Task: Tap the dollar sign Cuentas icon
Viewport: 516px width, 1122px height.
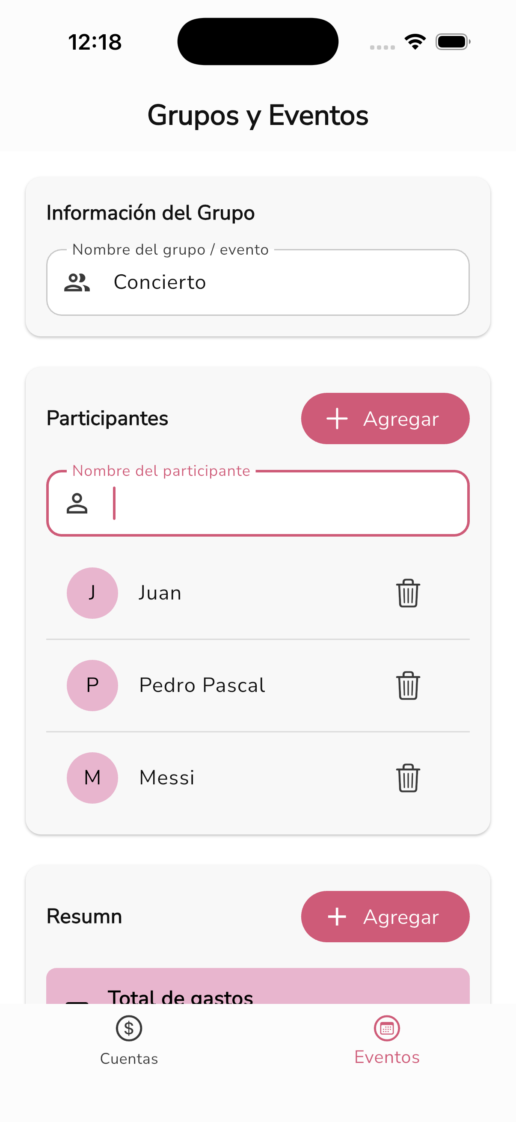Action: [x=129, y=1028]
